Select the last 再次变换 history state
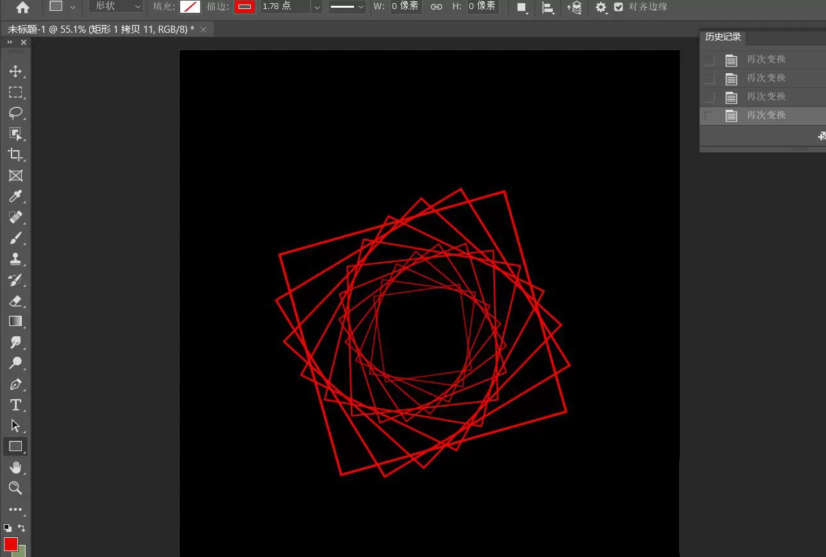826x557 pixels. click(766, 116)
